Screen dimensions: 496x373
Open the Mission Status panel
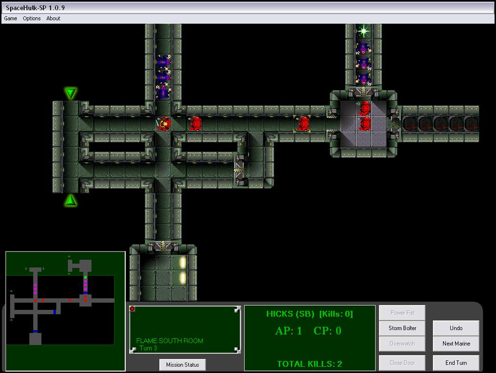(x=183, y=365)
